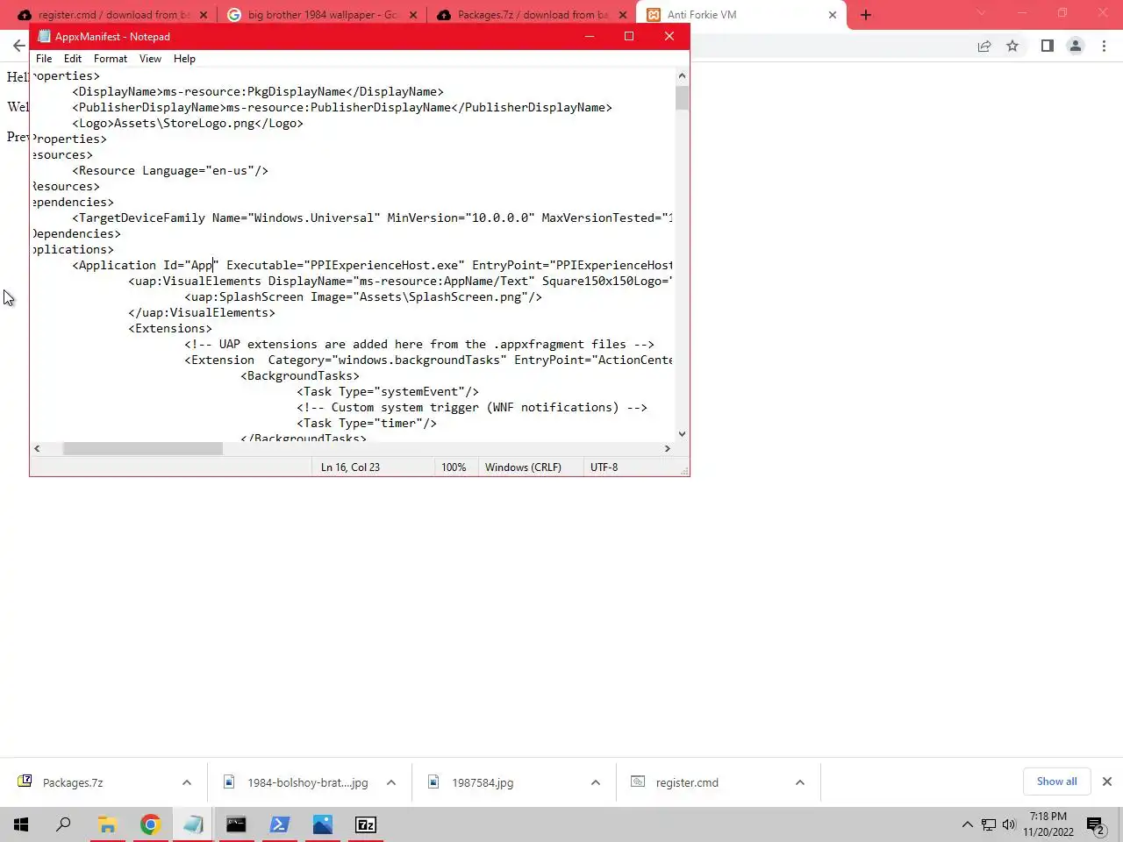Switch to the register.cmd browser tab
The height and width of the screenshot is (842, 1123).
(x=114, y=15)
